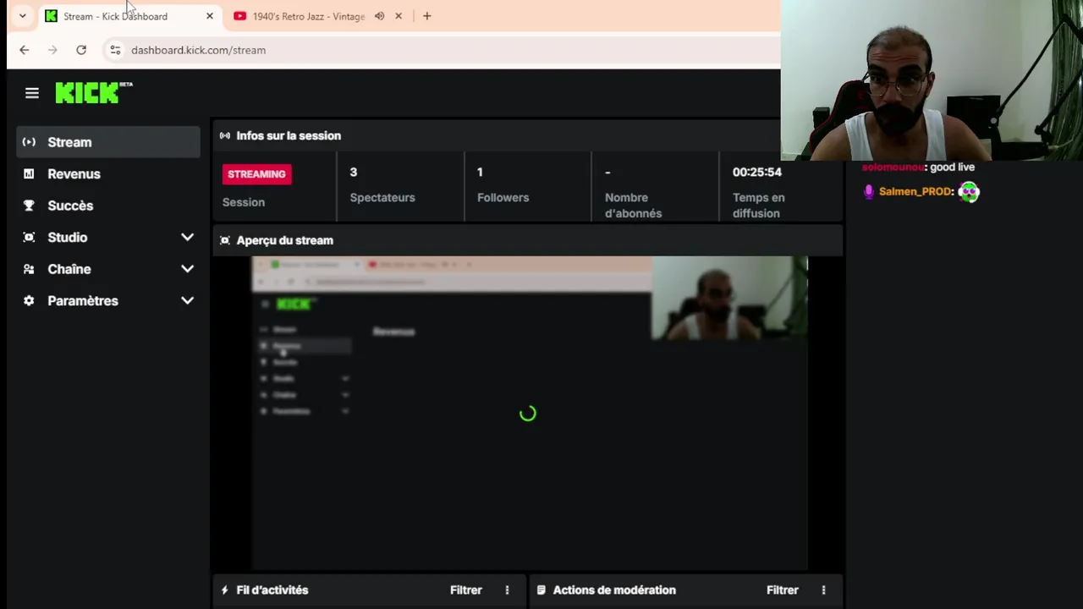Click the Nombre d'abonnés label
This screenshot has width=1083, height=609.
(x=634, y=206)
